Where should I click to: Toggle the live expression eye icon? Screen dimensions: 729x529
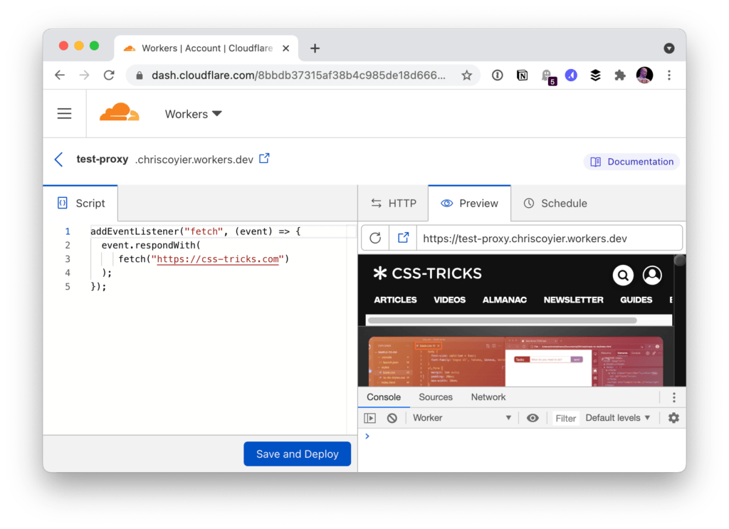[533, 418]
